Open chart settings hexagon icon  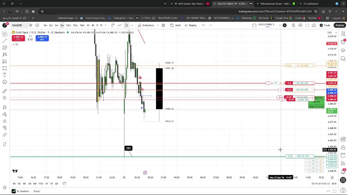[300, 25]
